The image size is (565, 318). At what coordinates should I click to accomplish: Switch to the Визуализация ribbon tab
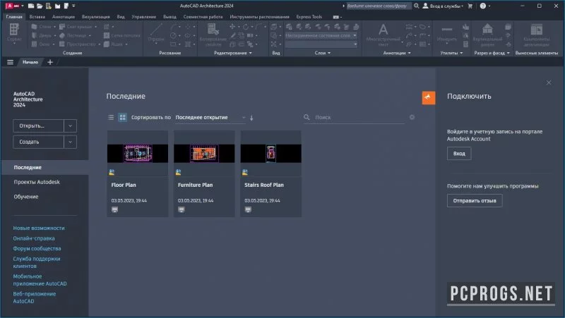coord(95,16)
